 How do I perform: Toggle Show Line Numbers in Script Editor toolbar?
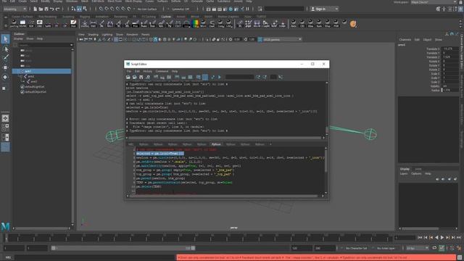click(204, 78)
